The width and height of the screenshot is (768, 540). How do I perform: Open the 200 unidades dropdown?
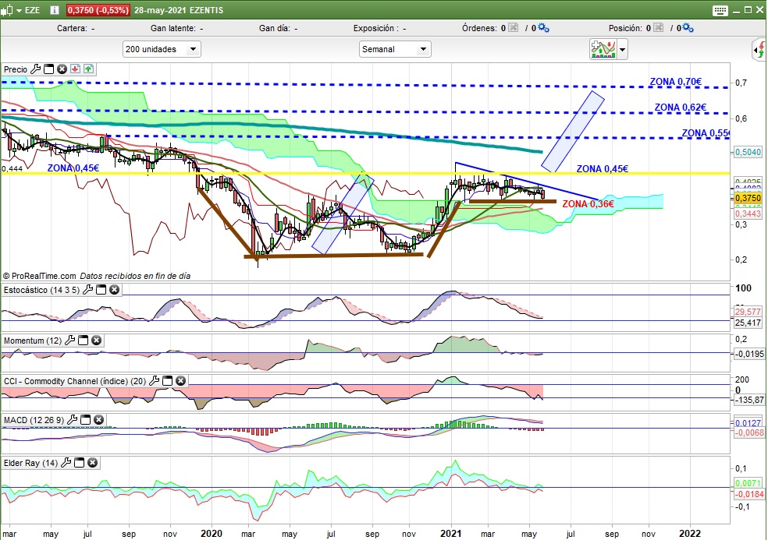pos(162,49)
